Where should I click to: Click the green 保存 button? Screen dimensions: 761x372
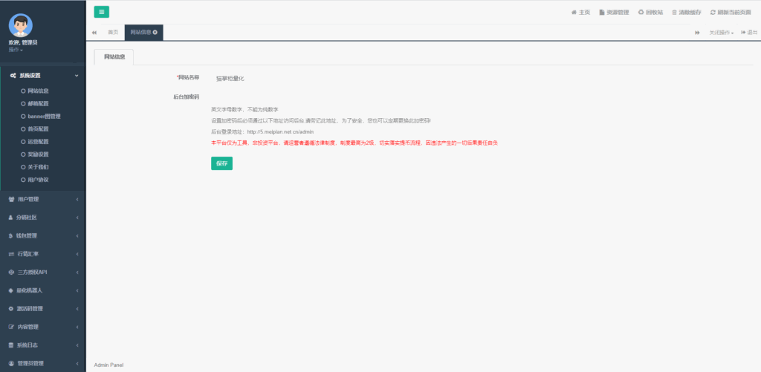[221, 163]
